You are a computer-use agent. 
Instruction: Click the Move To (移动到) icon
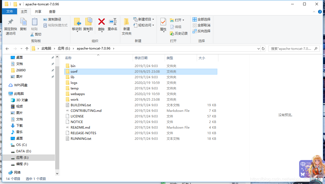pos(77,22)
